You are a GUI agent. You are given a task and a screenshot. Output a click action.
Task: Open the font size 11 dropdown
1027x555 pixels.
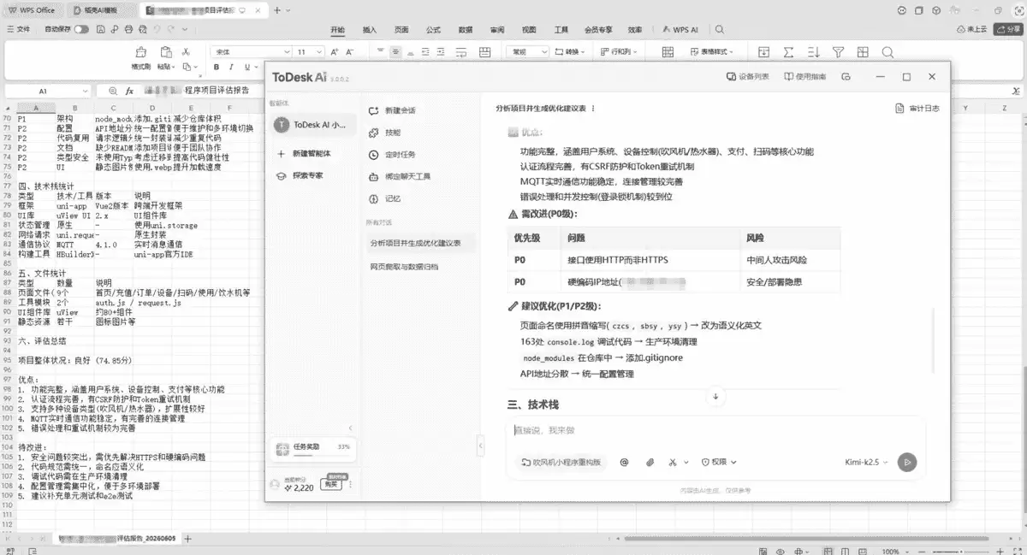click(309, 52)
